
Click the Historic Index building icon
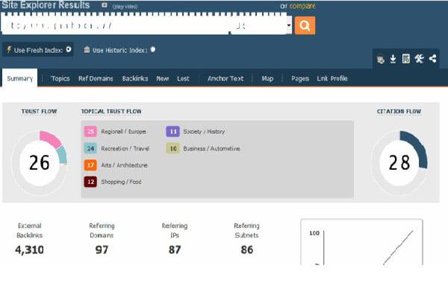87,50
